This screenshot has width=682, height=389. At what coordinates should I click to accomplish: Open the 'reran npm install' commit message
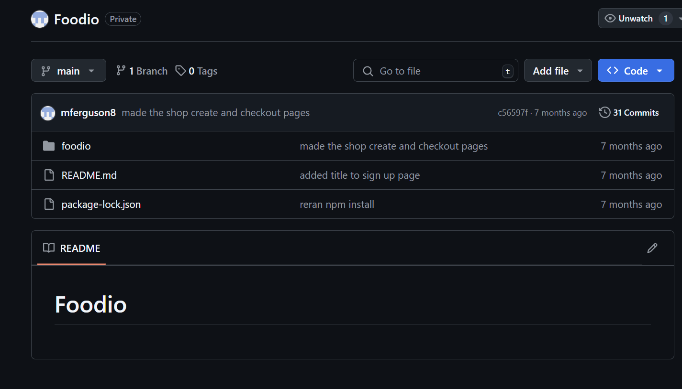(337, 205)
